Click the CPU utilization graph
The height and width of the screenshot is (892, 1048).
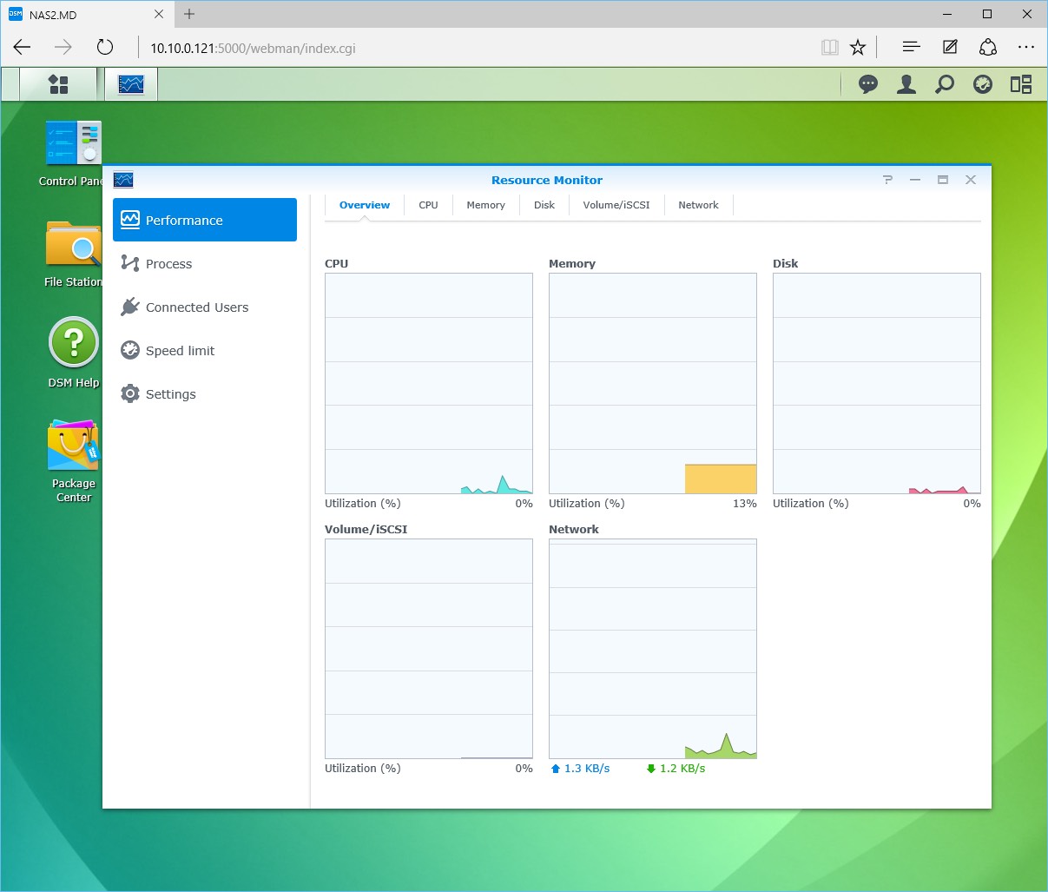coord(429,384)
